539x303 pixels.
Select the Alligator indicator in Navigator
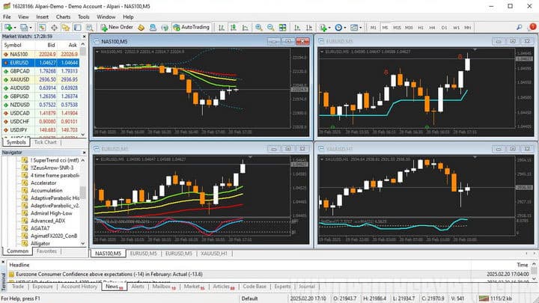(x=40, y=243)
